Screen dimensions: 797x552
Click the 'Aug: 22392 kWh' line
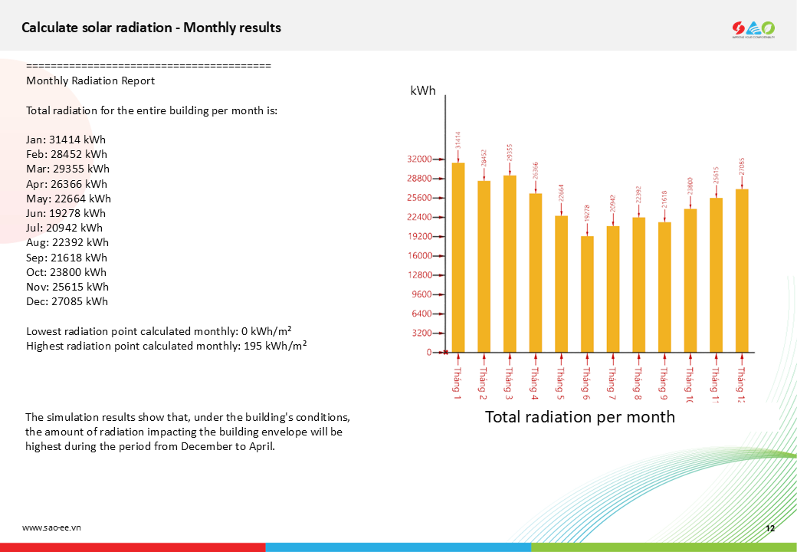pyautogui.click(x=67, y=243)
